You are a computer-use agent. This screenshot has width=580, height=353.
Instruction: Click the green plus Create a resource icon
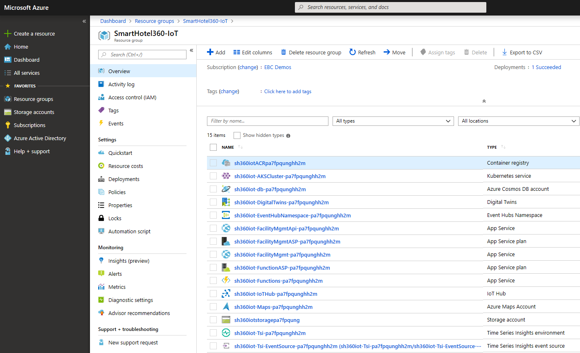(7, 34)
